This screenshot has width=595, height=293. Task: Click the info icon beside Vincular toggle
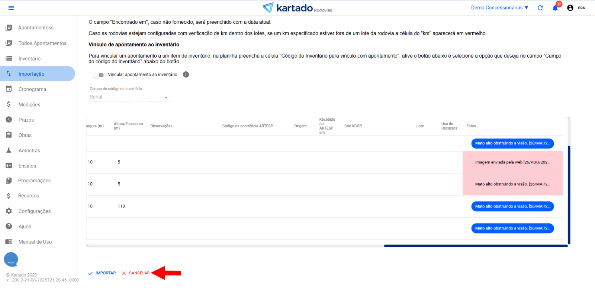pos(186,75)
